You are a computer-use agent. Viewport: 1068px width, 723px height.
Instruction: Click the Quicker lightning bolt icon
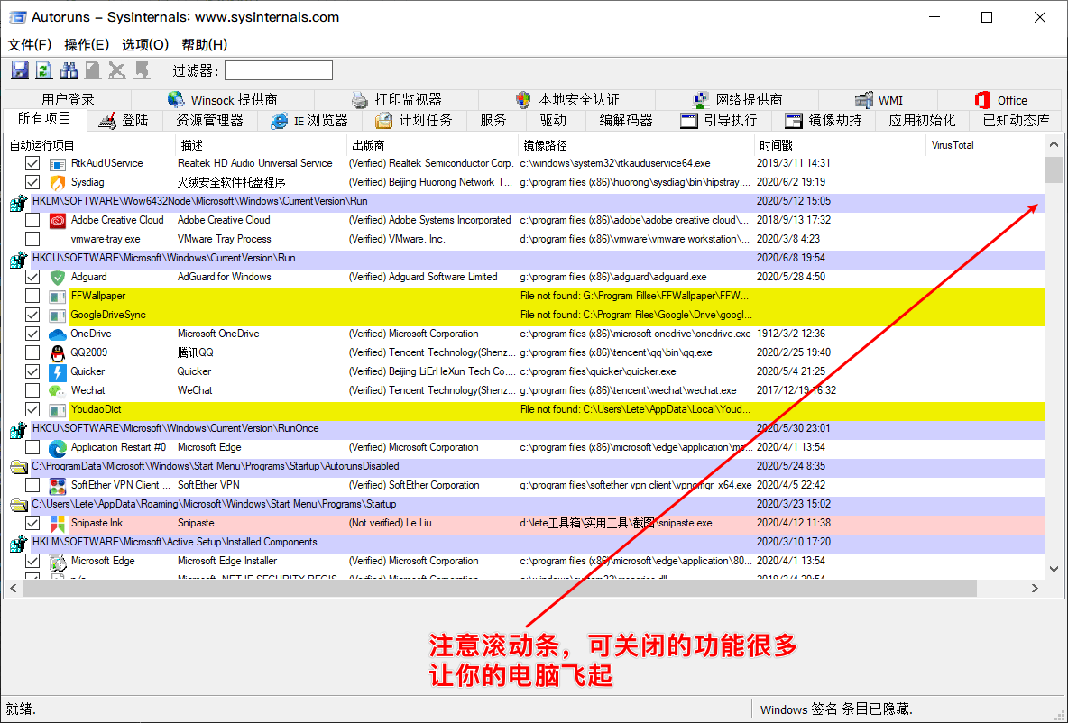click(x=58, y=371)
